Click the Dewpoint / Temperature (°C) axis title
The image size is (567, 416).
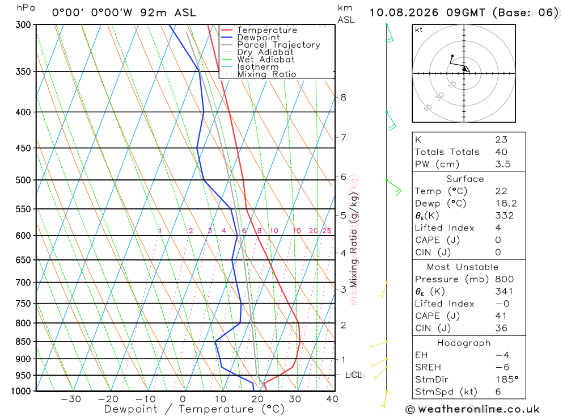pos(194,410)
